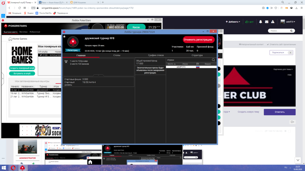The height and width of the screenshot is (171, 305).
Task: Click the browser reload icon
Action: coord(20,8)
